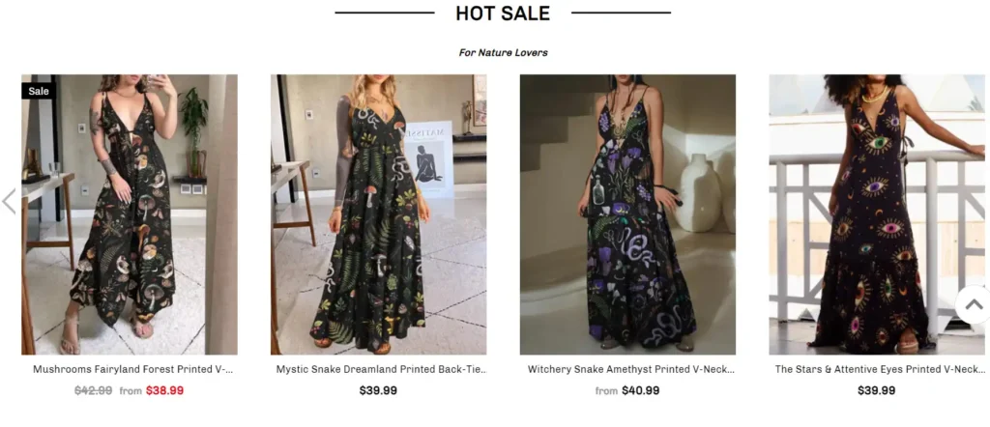The image size is (990, 427).
Task: Click the gray 'from' label before $38.99
Action: tap(131, 391)
